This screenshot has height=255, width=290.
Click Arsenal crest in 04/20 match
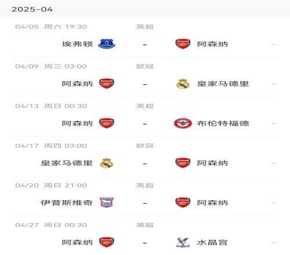click(183, 202)
